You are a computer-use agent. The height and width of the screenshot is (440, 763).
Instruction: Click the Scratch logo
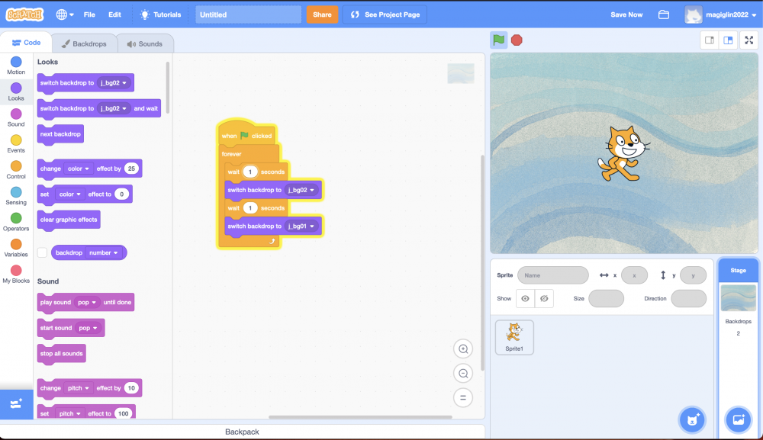pyautogui.click(x=24, y=14)
